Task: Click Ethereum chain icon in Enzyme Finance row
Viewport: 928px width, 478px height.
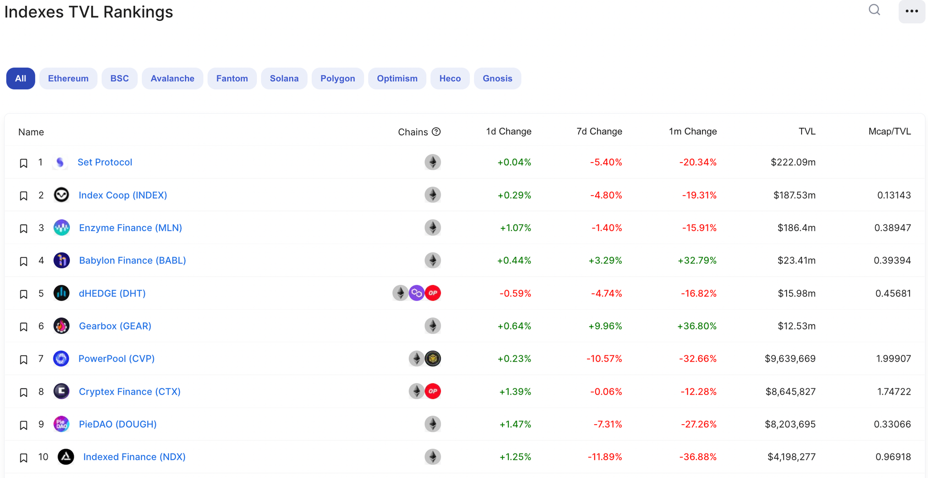Action: [x=433, y=228]
